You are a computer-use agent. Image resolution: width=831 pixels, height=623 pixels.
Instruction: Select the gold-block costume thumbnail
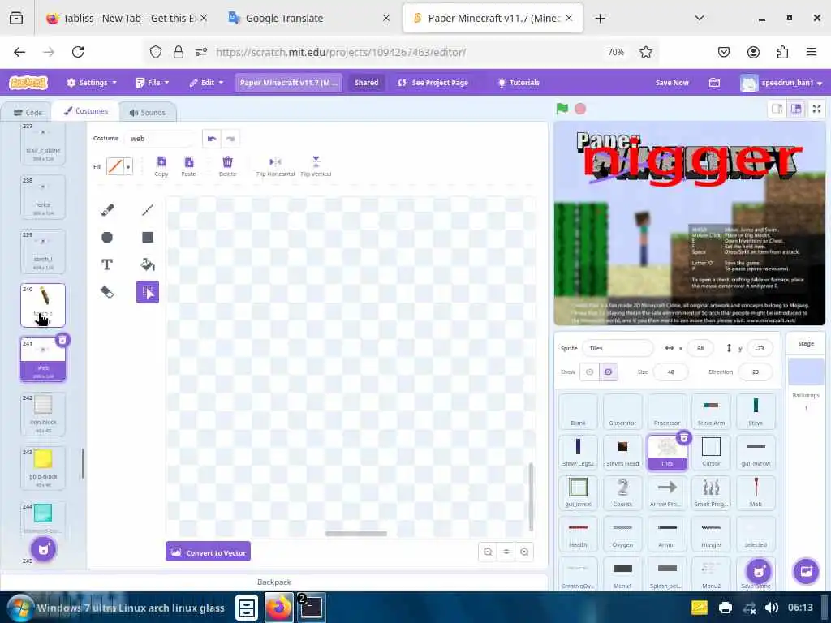[x=43, y=468]
